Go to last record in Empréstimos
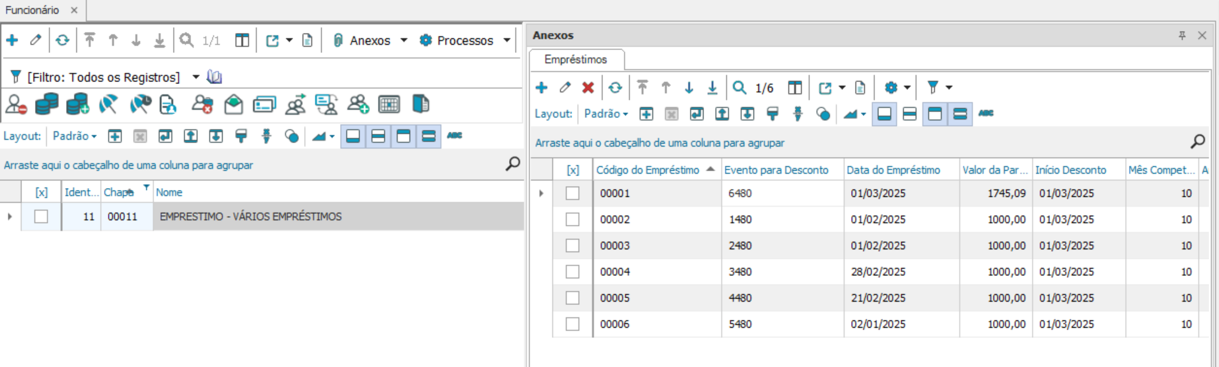Screen dimensions: 1219x367 712,88
